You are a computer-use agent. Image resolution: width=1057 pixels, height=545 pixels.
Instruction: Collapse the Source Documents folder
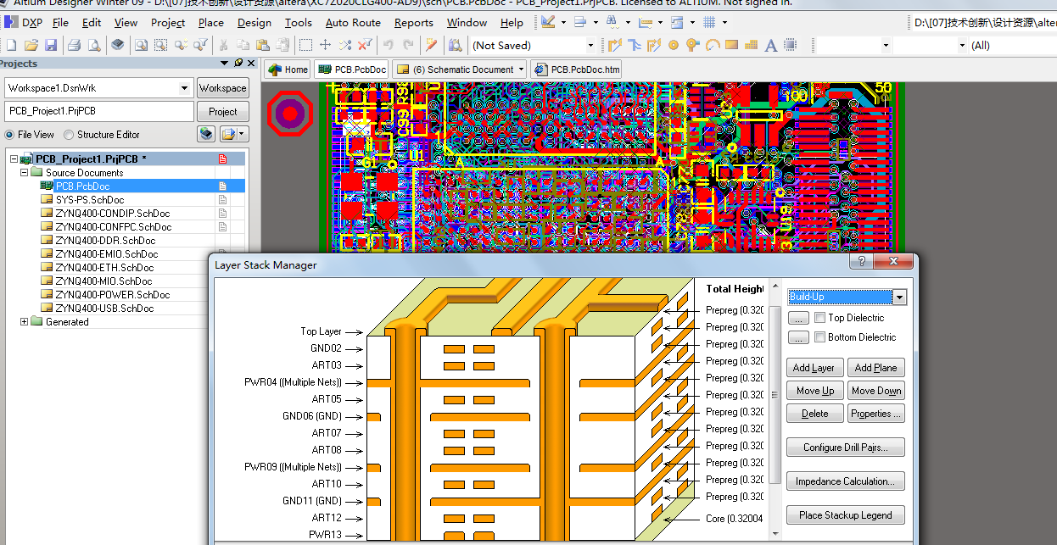[24, 173]
